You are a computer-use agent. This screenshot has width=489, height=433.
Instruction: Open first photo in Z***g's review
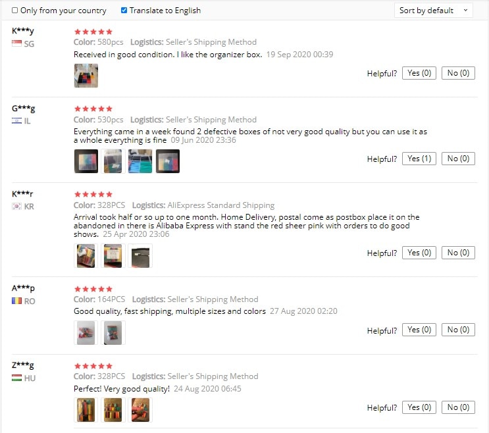point(86,410)
